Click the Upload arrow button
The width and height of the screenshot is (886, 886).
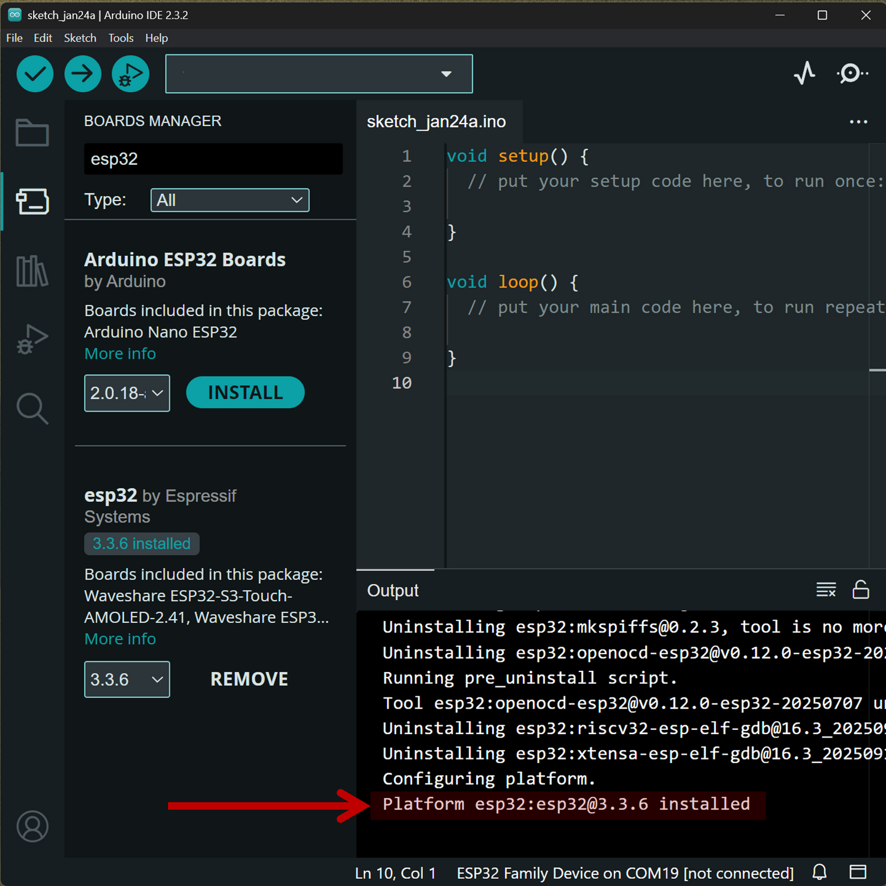(x=83, y=74)
